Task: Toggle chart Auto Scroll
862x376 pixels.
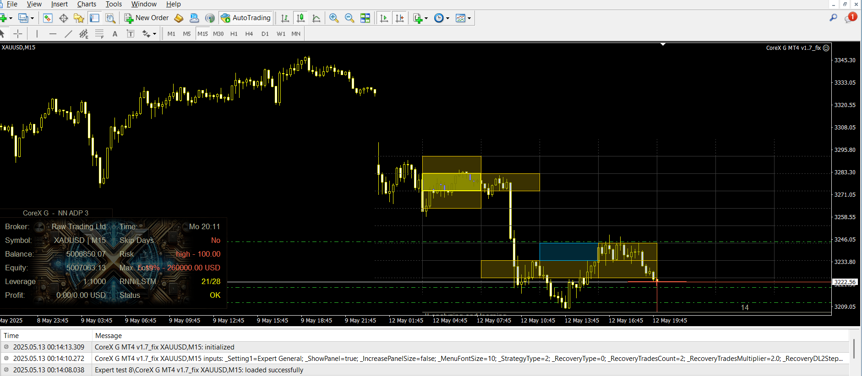Action: (384, 18)
